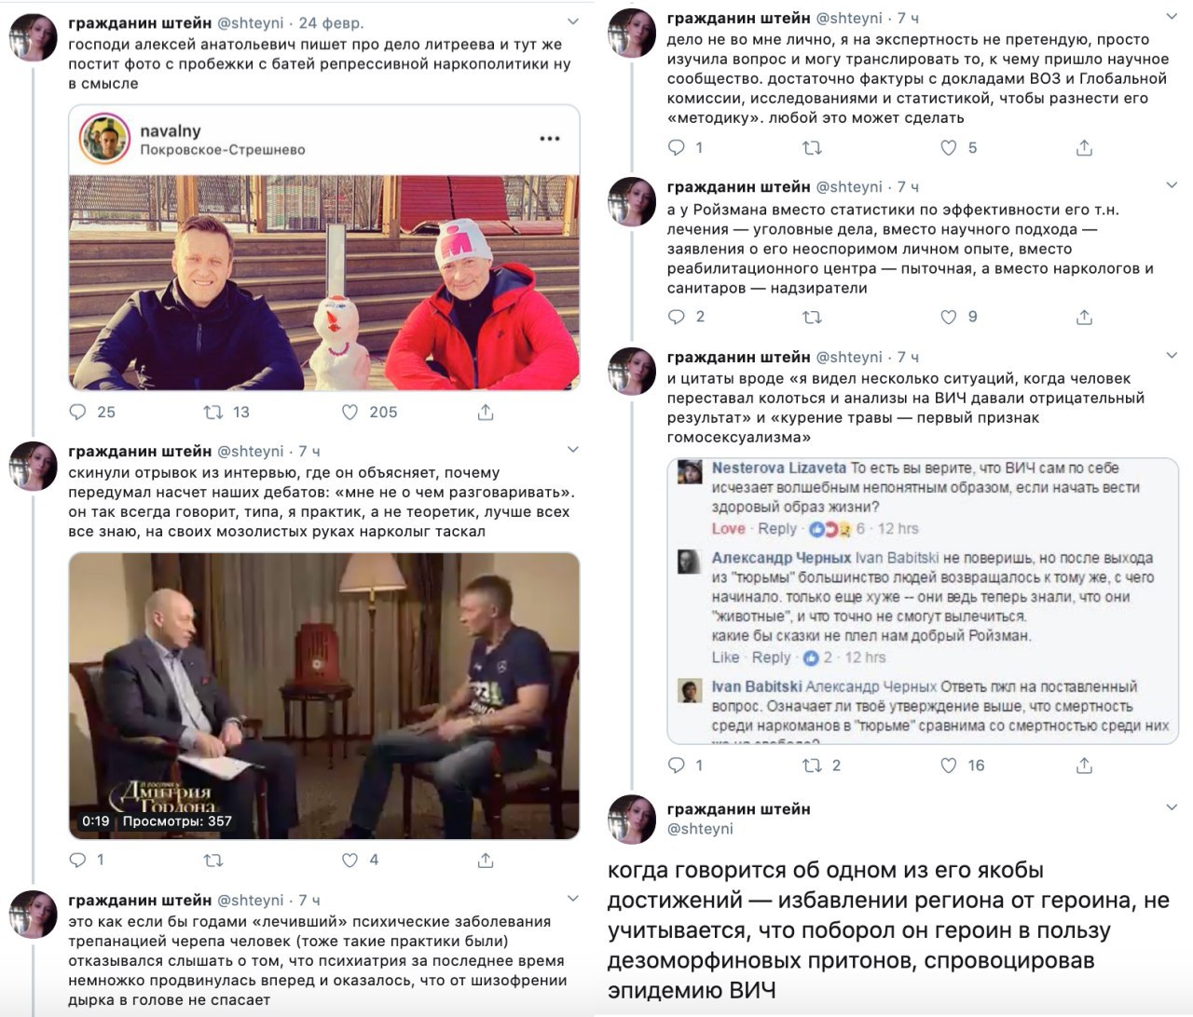Open the navalny profile name in embedded post

(x=170, y=130)
